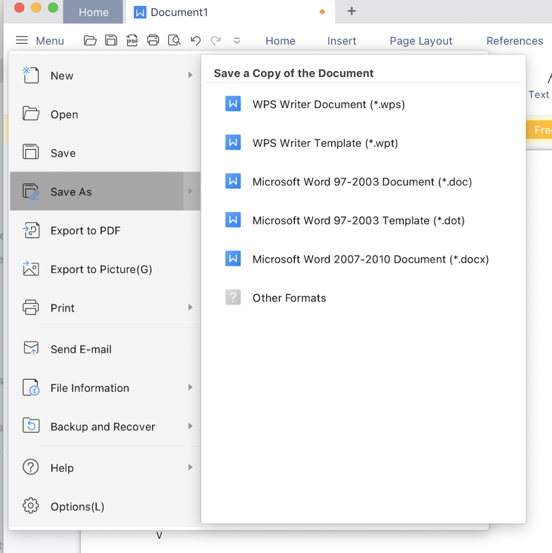
Task: Save as WPS Writer Document (*.wps)
Action: (363, 104)
